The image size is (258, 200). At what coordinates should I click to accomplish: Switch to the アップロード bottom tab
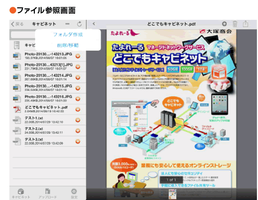(47, 194)
